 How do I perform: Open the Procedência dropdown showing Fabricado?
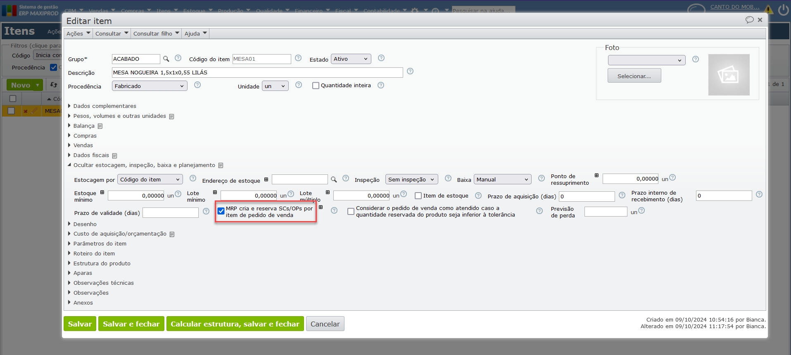pos(150,86)
